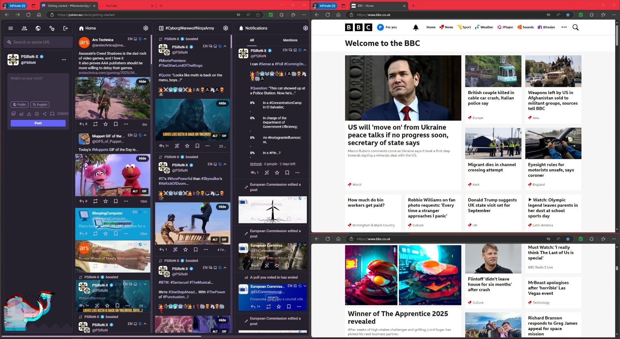Open Edge extensions in the Mastodon window
Screen dimensions: 620x339
coord(281,15)
